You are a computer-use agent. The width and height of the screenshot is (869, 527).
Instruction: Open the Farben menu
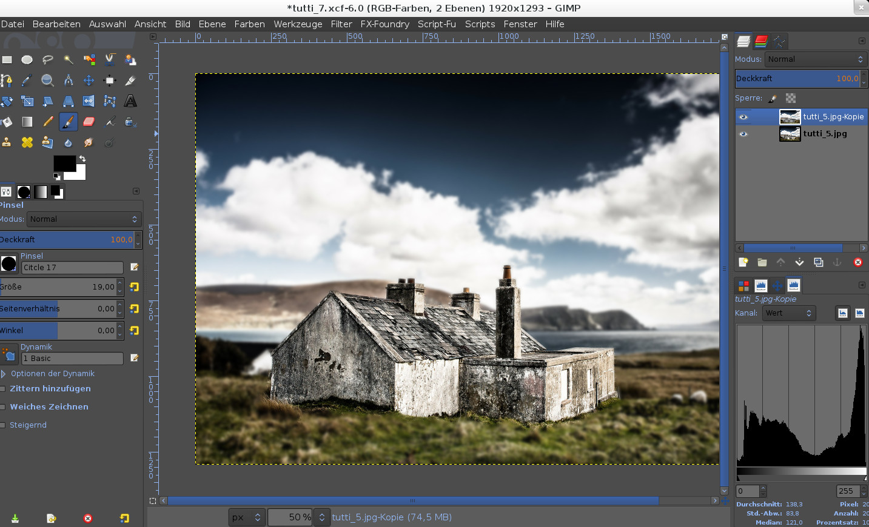[x=249, y=24]
